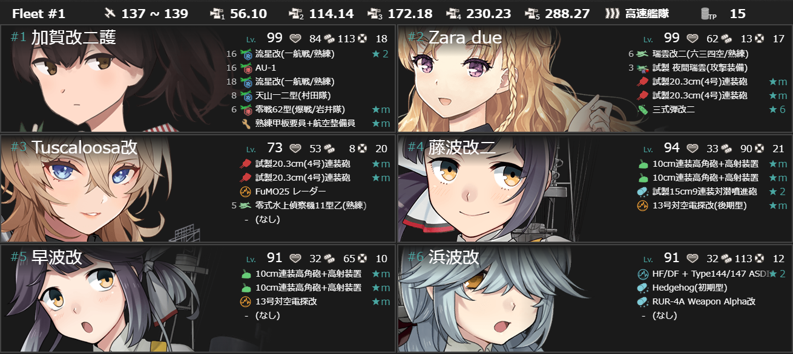Viewport: 793px width, 354px height.
Task: Click the heart HP icon on 加賀改二護
Action: pos(295,39)
